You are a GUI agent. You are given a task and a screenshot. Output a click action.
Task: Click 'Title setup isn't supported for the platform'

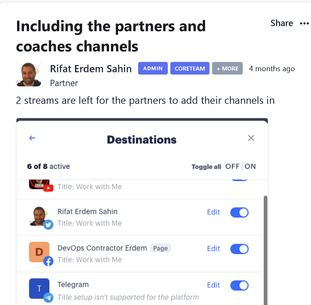pyautogui.click(x=128, y=297)
